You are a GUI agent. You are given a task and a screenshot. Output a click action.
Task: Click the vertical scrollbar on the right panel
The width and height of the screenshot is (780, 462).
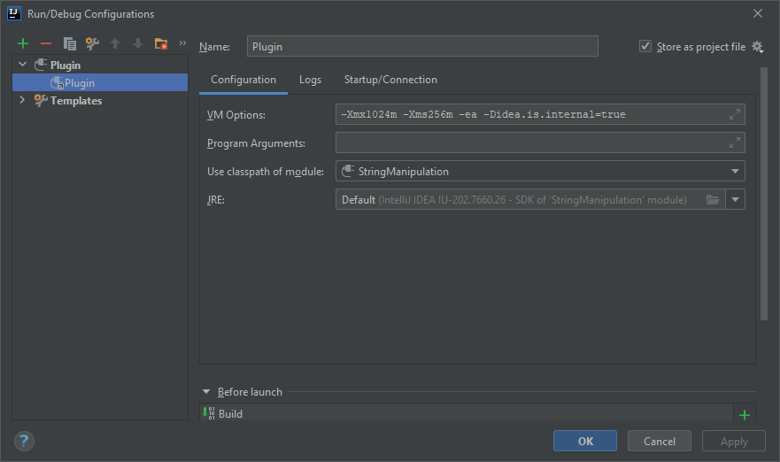coord(763,194)
